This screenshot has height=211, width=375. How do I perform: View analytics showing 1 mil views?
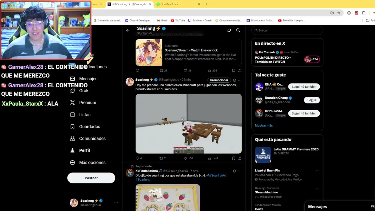coord(213,158)
